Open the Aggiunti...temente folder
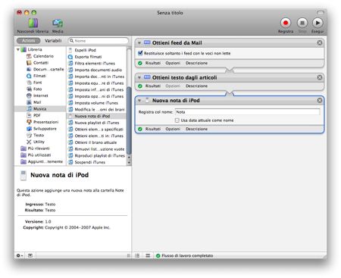The height and width of the screenshot is (278, 341). coord(42,161)
